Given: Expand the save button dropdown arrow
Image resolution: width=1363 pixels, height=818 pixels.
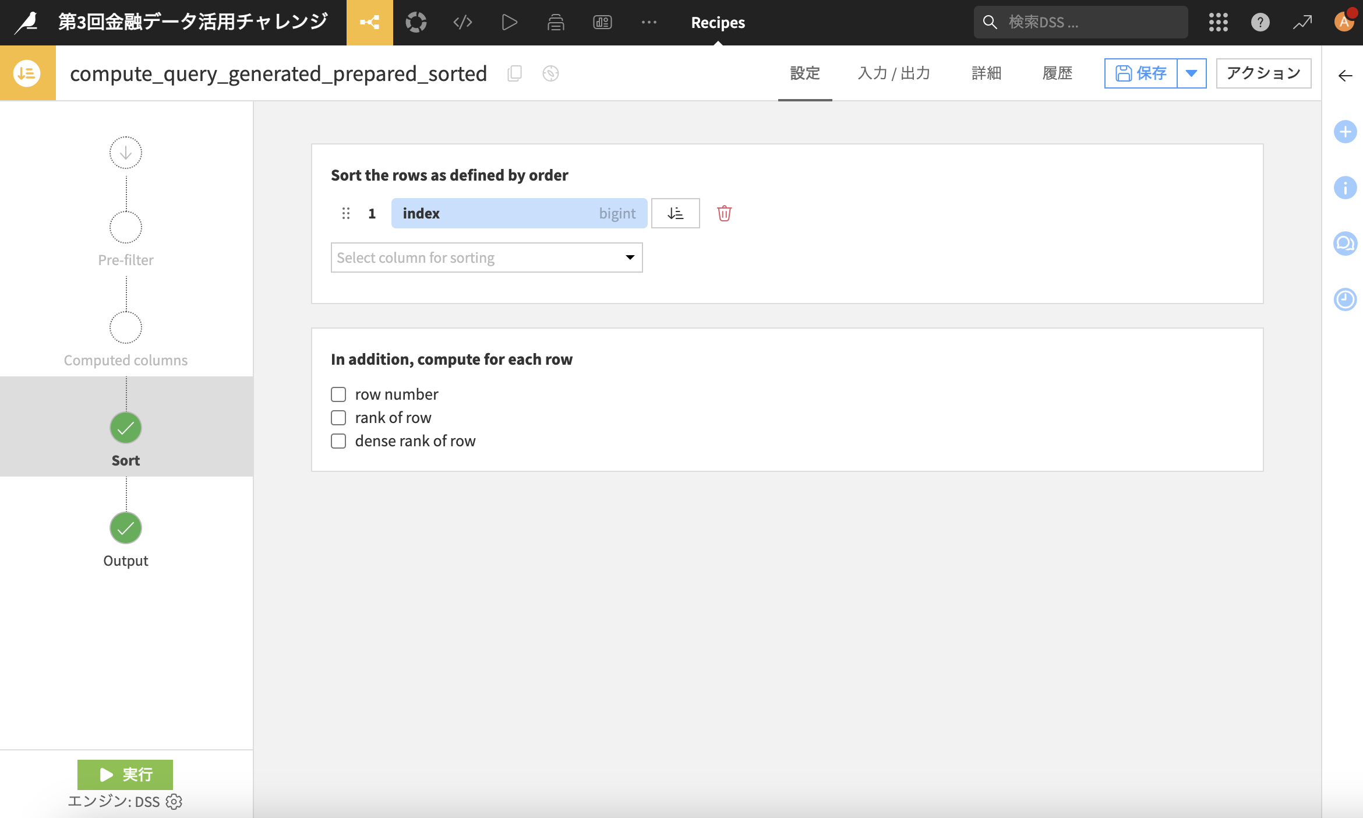Looking at the screenshot, I should [x=1191, y=73].
